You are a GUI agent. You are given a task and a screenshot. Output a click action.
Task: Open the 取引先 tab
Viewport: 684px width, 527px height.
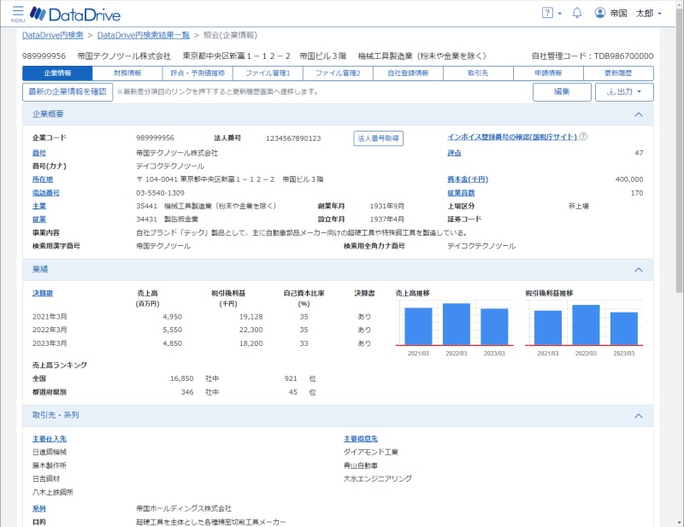pos(478,73)
